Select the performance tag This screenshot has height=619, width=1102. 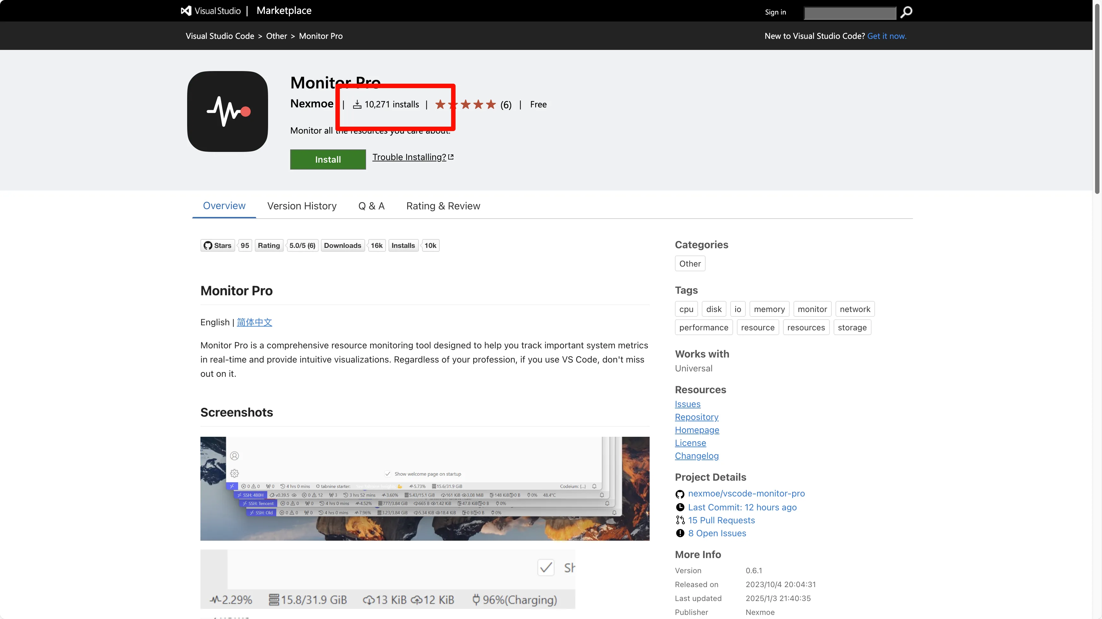[704, 328]
